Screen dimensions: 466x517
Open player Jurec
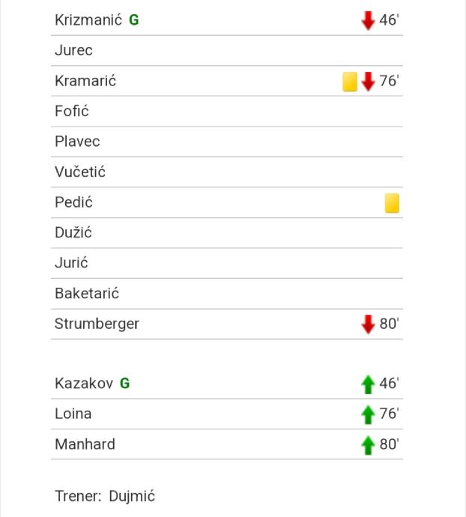(x=73, y=51)
